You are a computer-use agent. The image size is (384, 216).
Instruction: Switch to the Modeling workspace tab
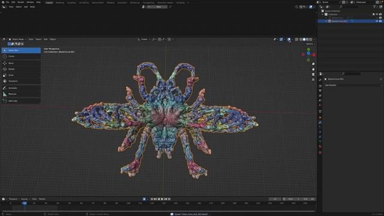60,2
